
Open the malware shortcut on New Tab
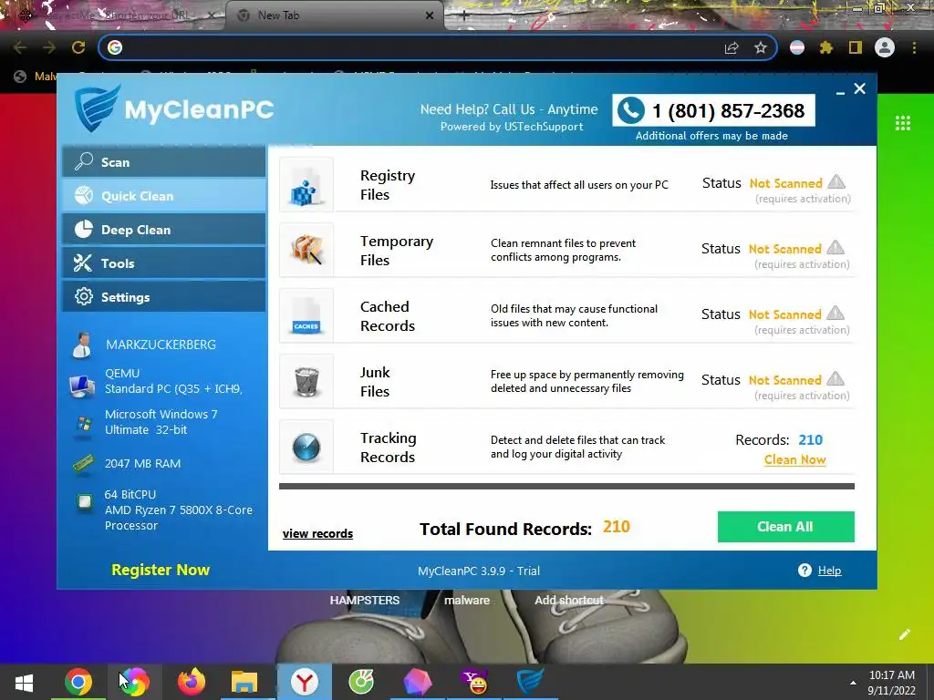[467, 600]
